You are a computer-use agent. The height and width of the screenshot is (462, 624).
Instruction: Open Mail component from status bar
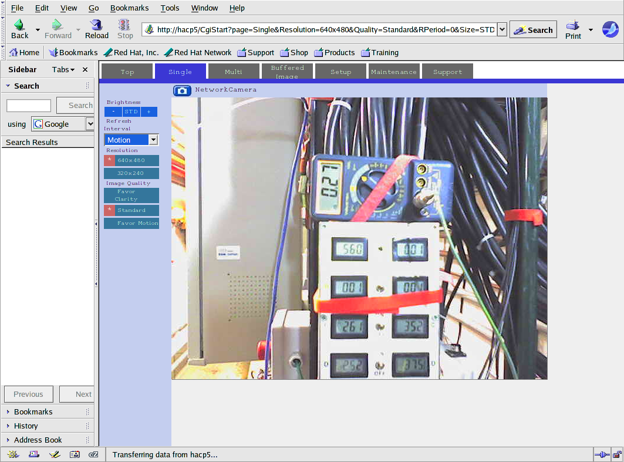[x=34, y=454]
